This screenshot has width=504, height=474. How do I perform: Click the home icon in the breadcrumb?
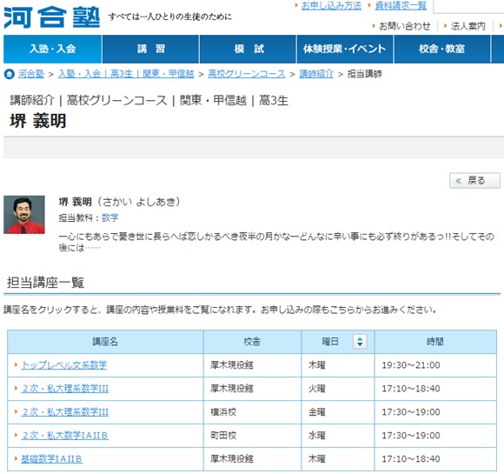point(10,74)
